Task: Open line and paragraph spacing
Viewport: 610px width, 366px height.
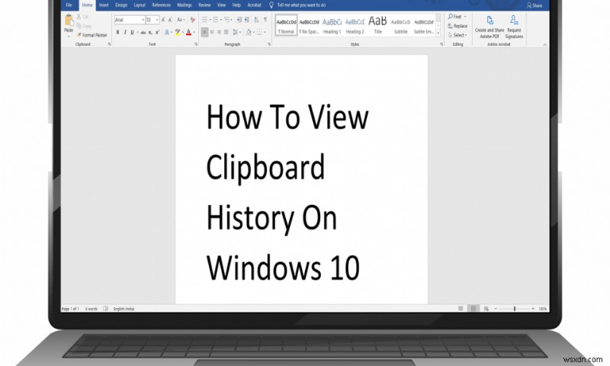Action: 236,32
